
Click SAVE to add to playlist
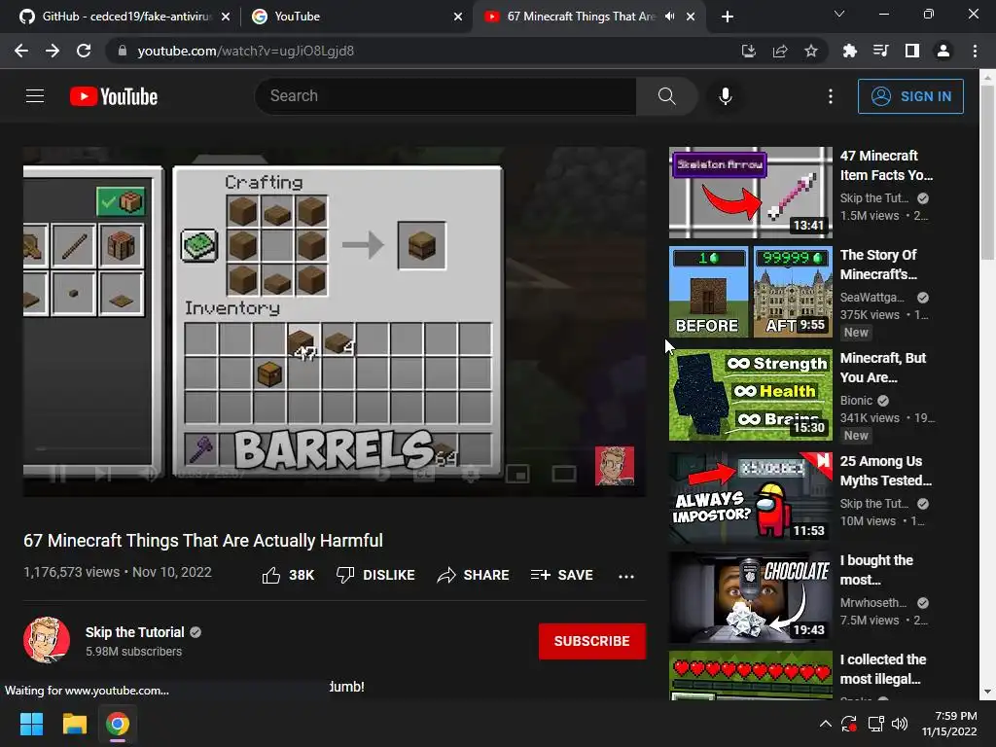pos(561,575)
